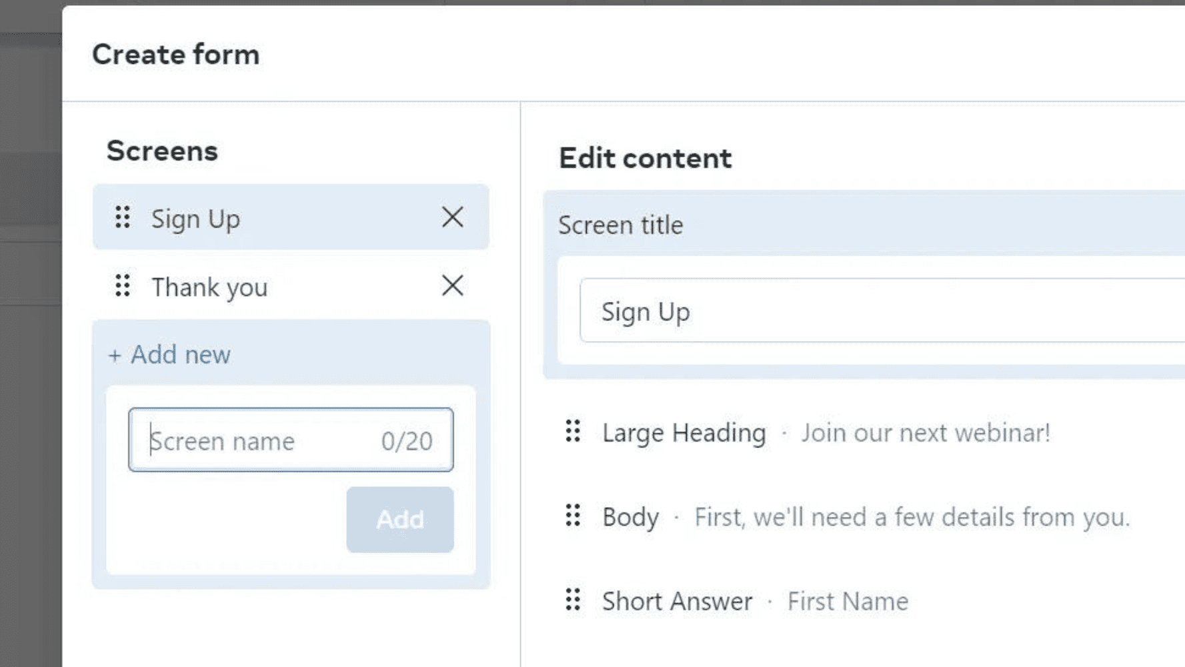The height and width of the screenshot is (667, 1185).
Task: Open the Thank you screen
Action: 209,287
